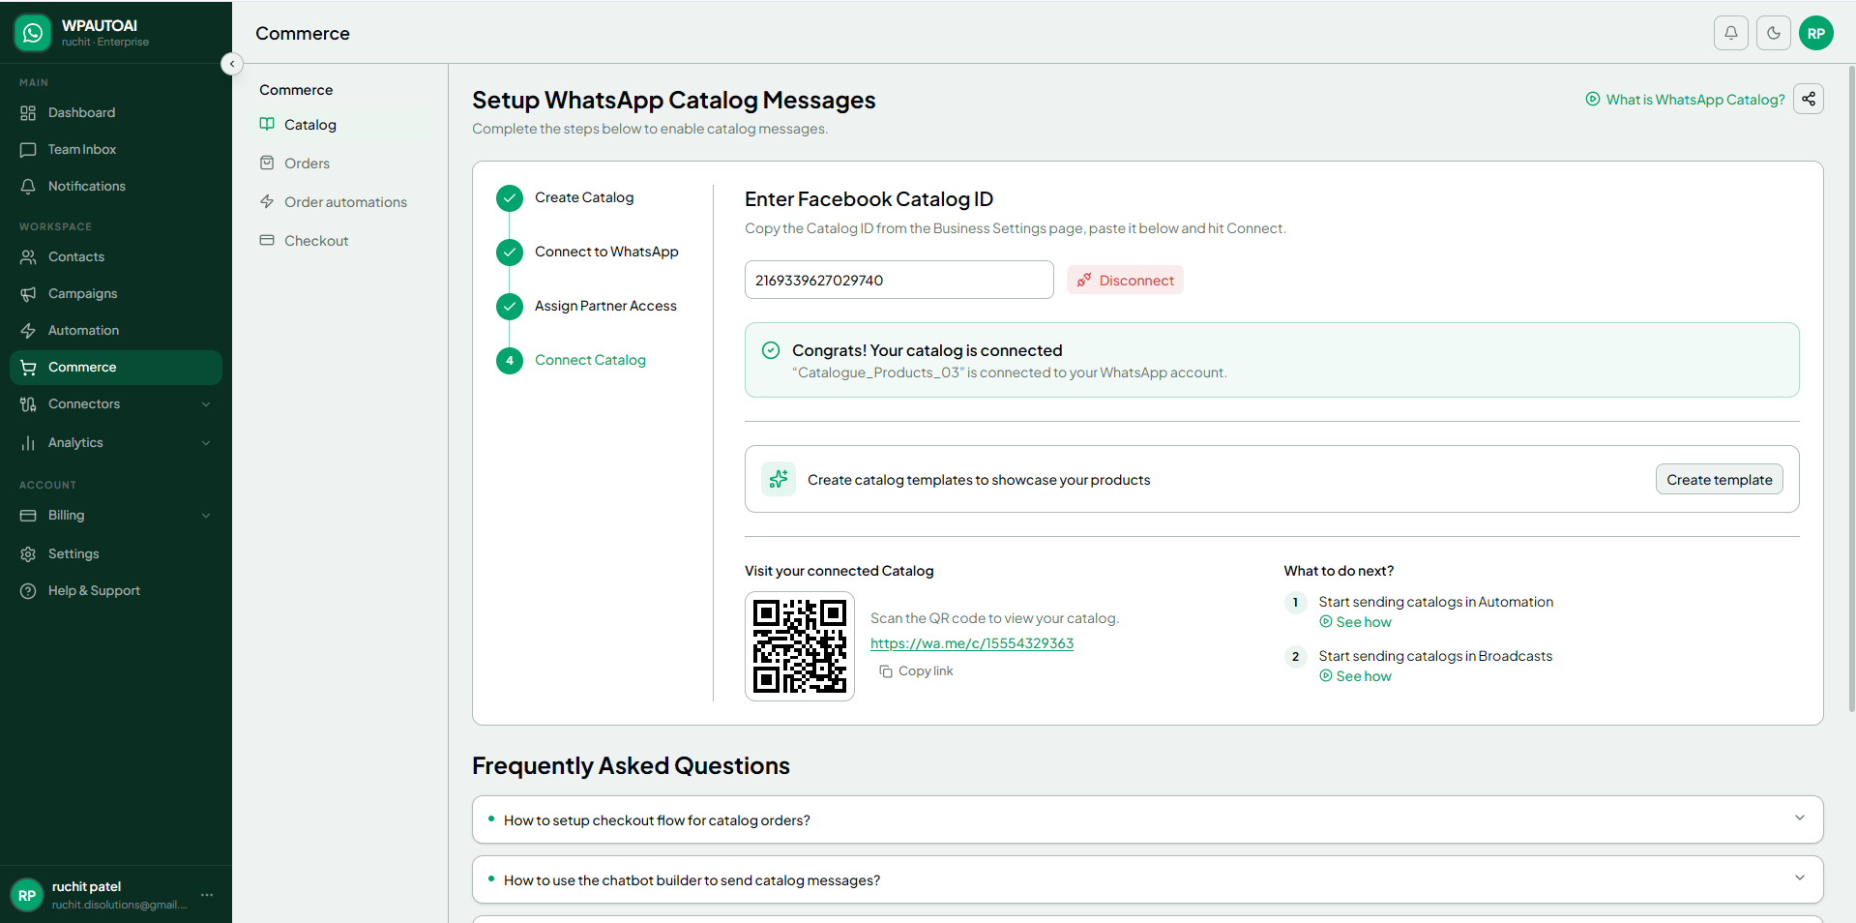Click the Facebook Catalog ID input field
The height and width of the screenshot is (923, 1856).
coord(899,280)
